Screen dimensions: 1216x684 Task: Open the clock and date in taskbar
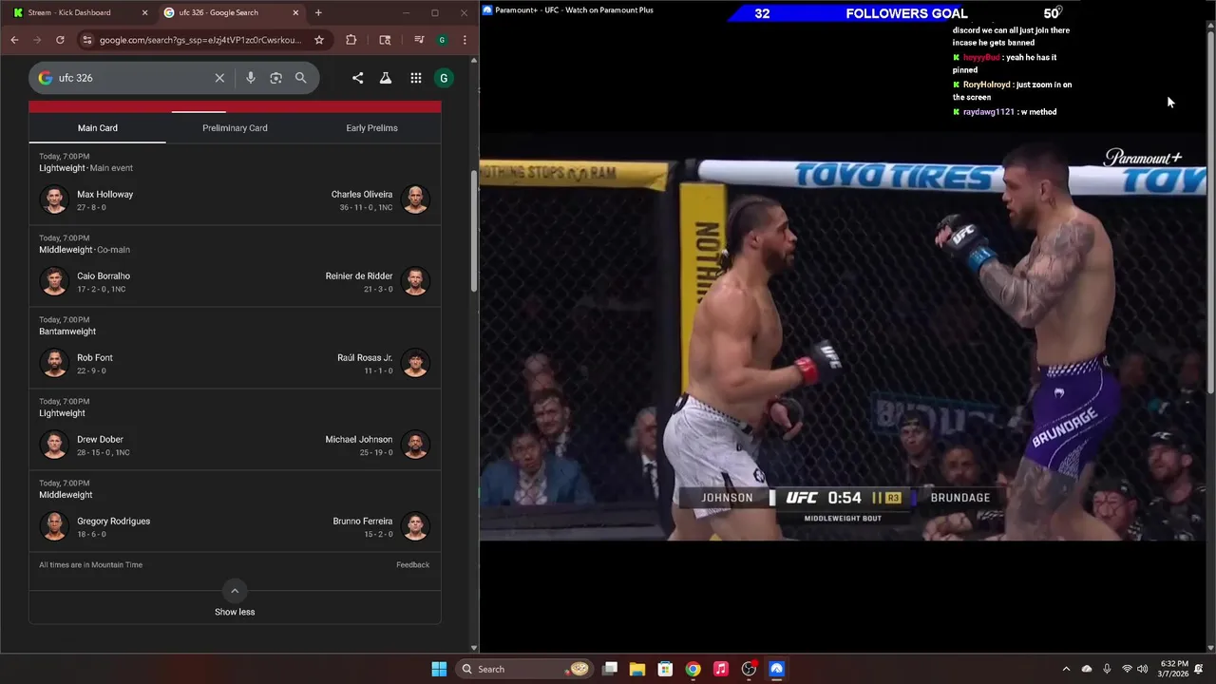click(x=1174, y=669)
